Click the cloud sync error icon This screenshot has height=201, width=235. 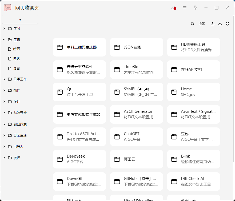(x=174, y=8)
